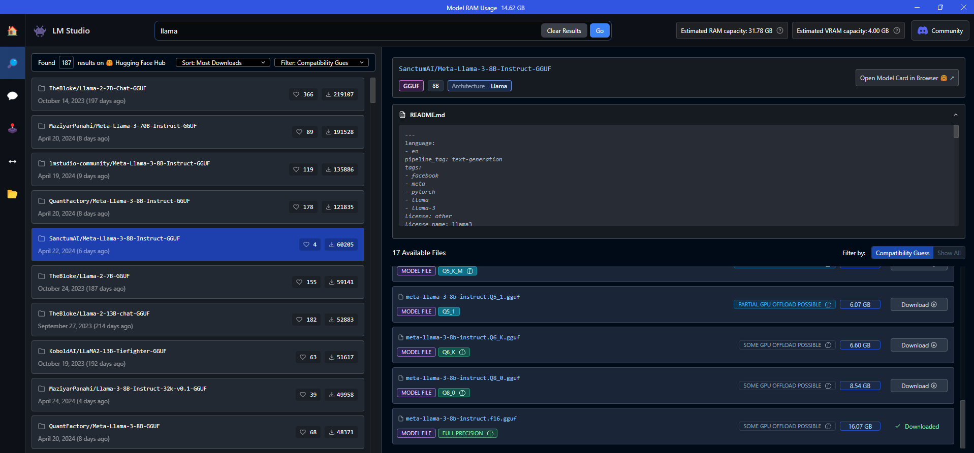Select KoboldAI/LLaMA2-13B-Tiefighter-GGUF result
Viewport: 974px width, 453px height.
coord(198,357)
